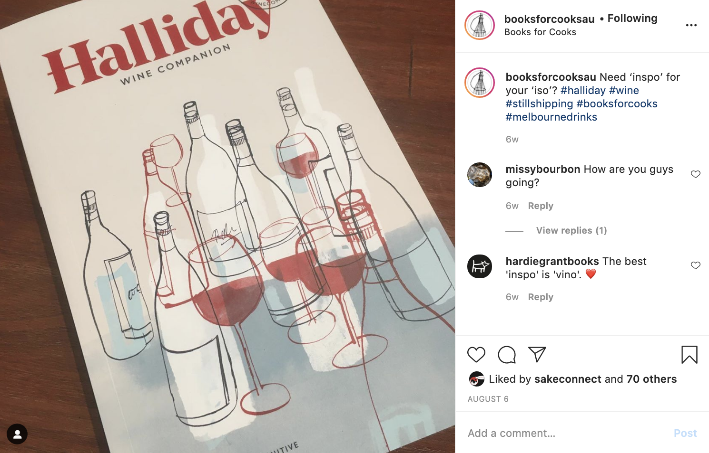Image resolution: width=709 pixels, height=453 pixels.
Task: Save post with the bookmark icon
Action: pos(689,355)
